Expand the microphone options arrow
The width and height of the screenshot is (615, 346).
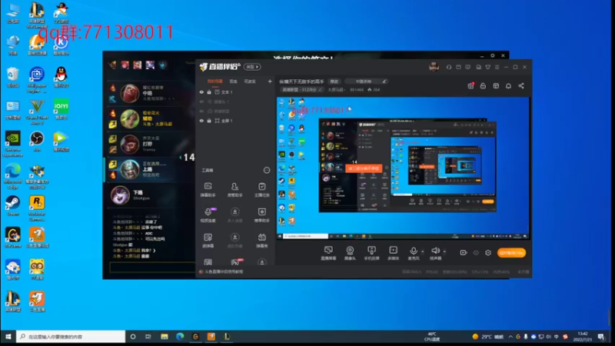pyautogui.click(x=422, y=251)
